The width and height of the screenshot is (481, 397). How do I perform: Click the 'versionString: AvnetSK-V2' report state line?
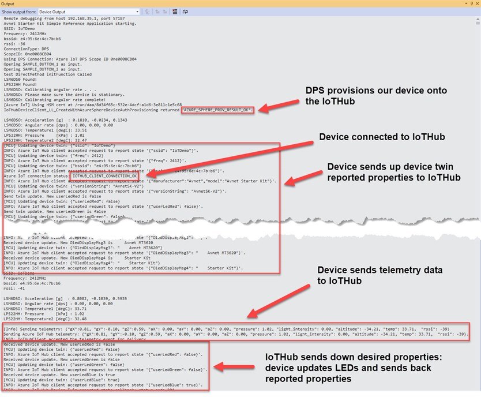[x=115, y=191]
